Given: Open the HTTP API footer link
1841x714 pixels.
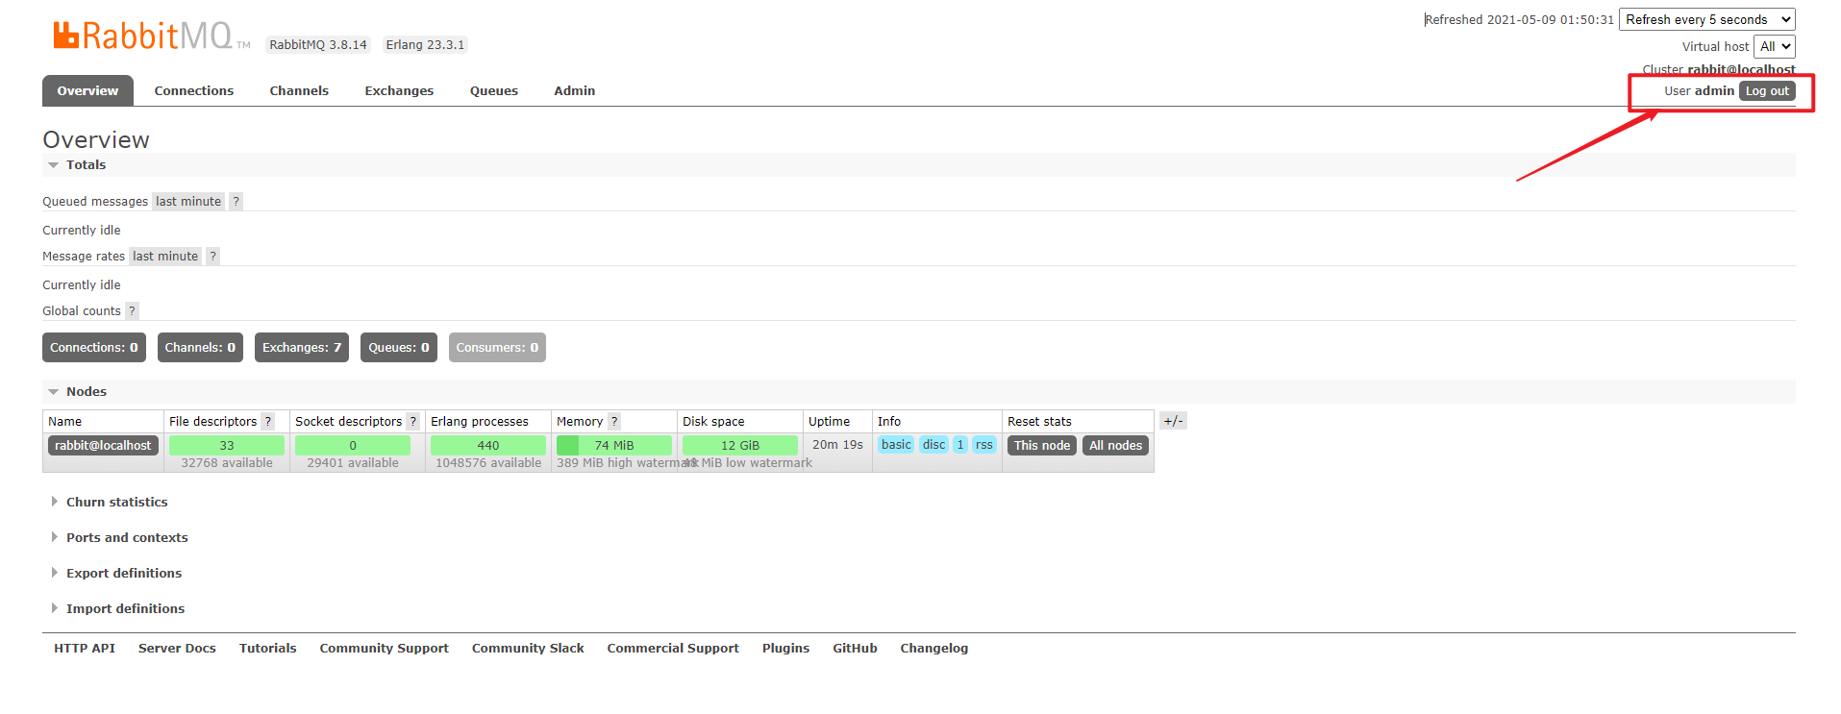Looking at the screenshot, I should (x=85, y=648).
